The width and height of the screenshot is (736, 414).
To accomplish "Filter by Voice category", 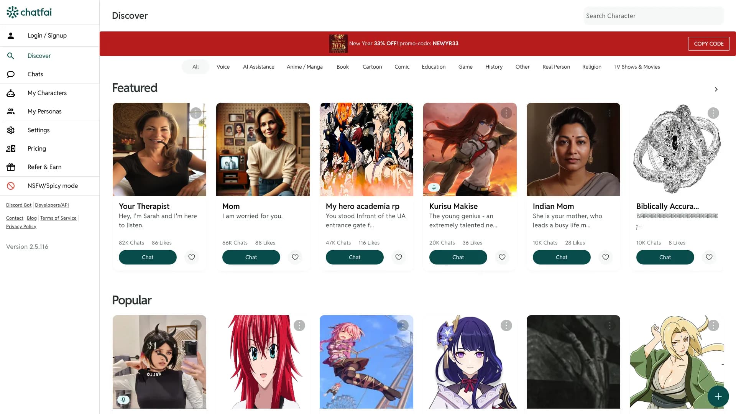I will pyautogui.click(x=223, y=67).
